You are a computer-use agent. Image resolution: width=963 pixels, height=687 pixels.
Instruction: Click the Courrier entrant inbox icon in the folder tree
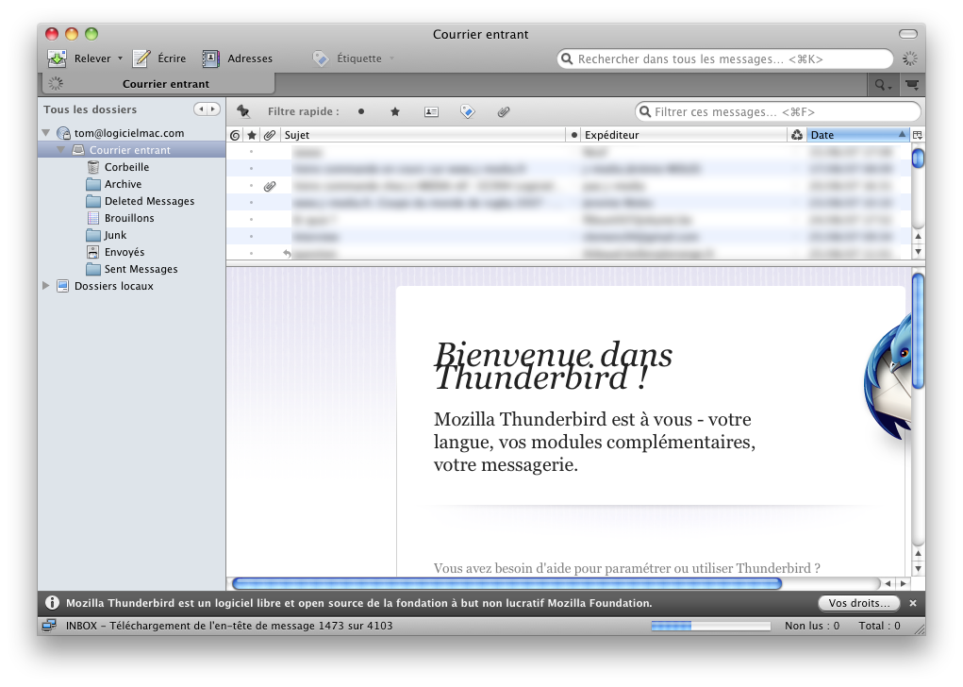[x=78, y=150]
